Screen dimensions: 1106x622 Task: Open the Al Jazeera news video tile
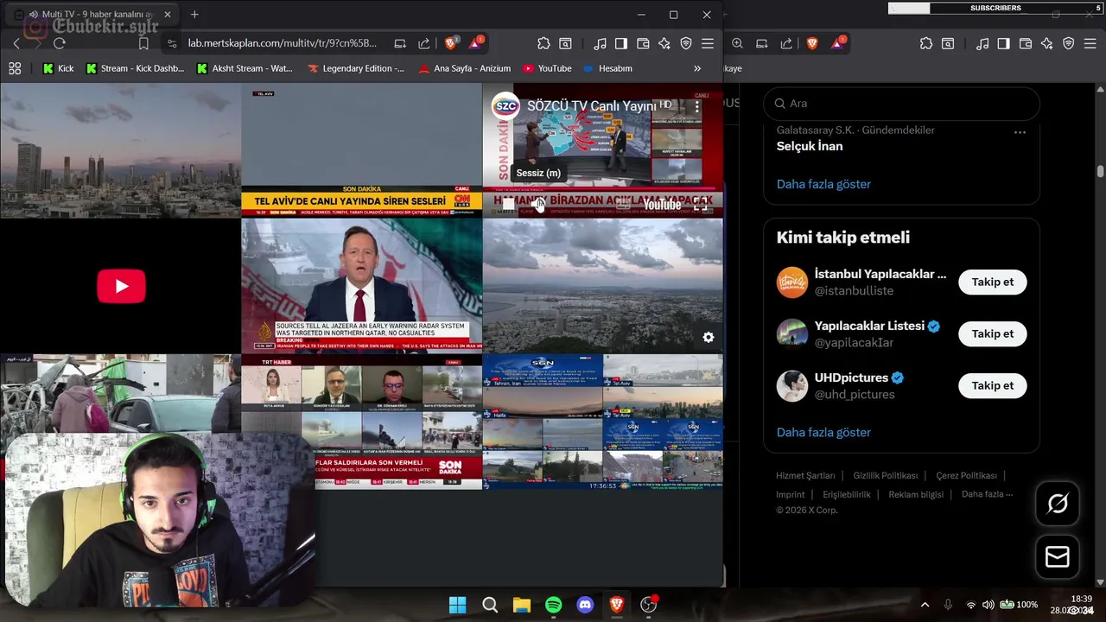pyautogui.click(x=361, y=285)
